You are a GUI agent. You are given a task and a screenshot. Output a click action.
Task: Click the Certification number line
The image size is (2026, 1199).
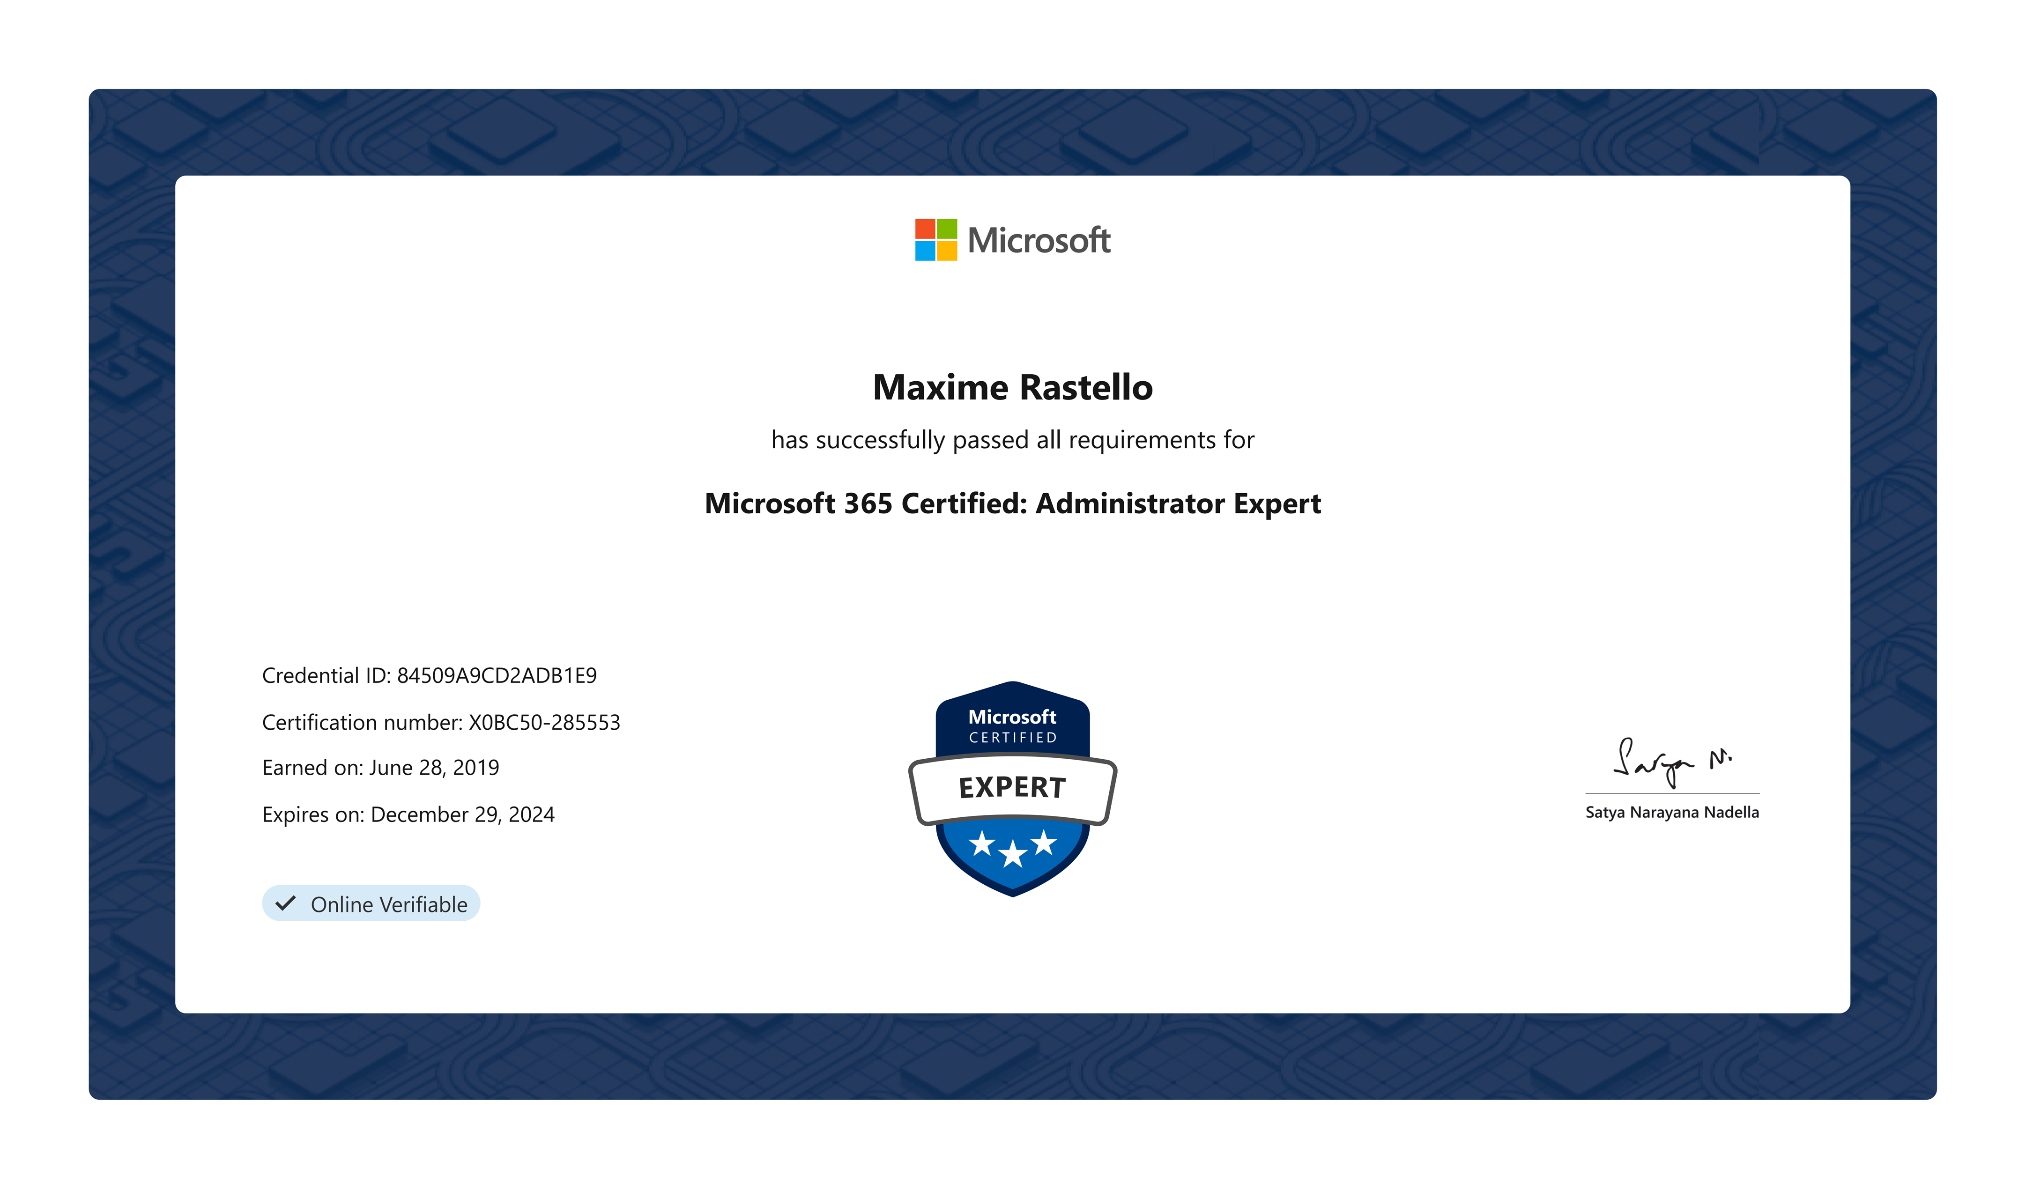(441, 722)
